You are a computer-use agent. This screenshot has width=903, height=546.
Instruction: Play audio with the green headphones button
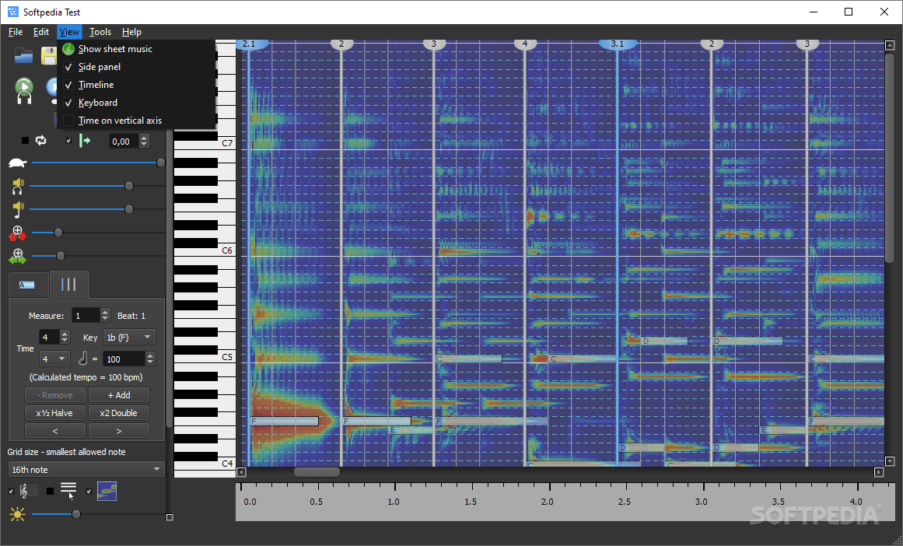[24, 90]
